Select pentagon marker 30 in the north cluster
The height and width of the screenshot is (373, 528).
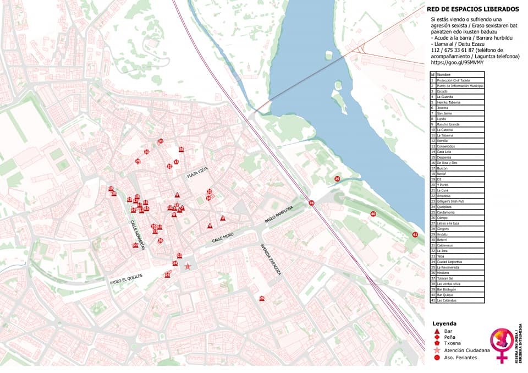tap(146, 152)
